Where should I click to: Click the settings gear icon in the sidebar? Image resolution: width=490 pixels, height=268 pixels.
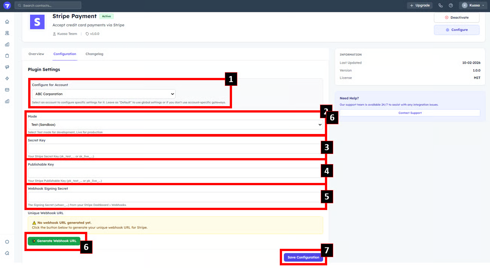pyautogui.click(x=7, y=242)
